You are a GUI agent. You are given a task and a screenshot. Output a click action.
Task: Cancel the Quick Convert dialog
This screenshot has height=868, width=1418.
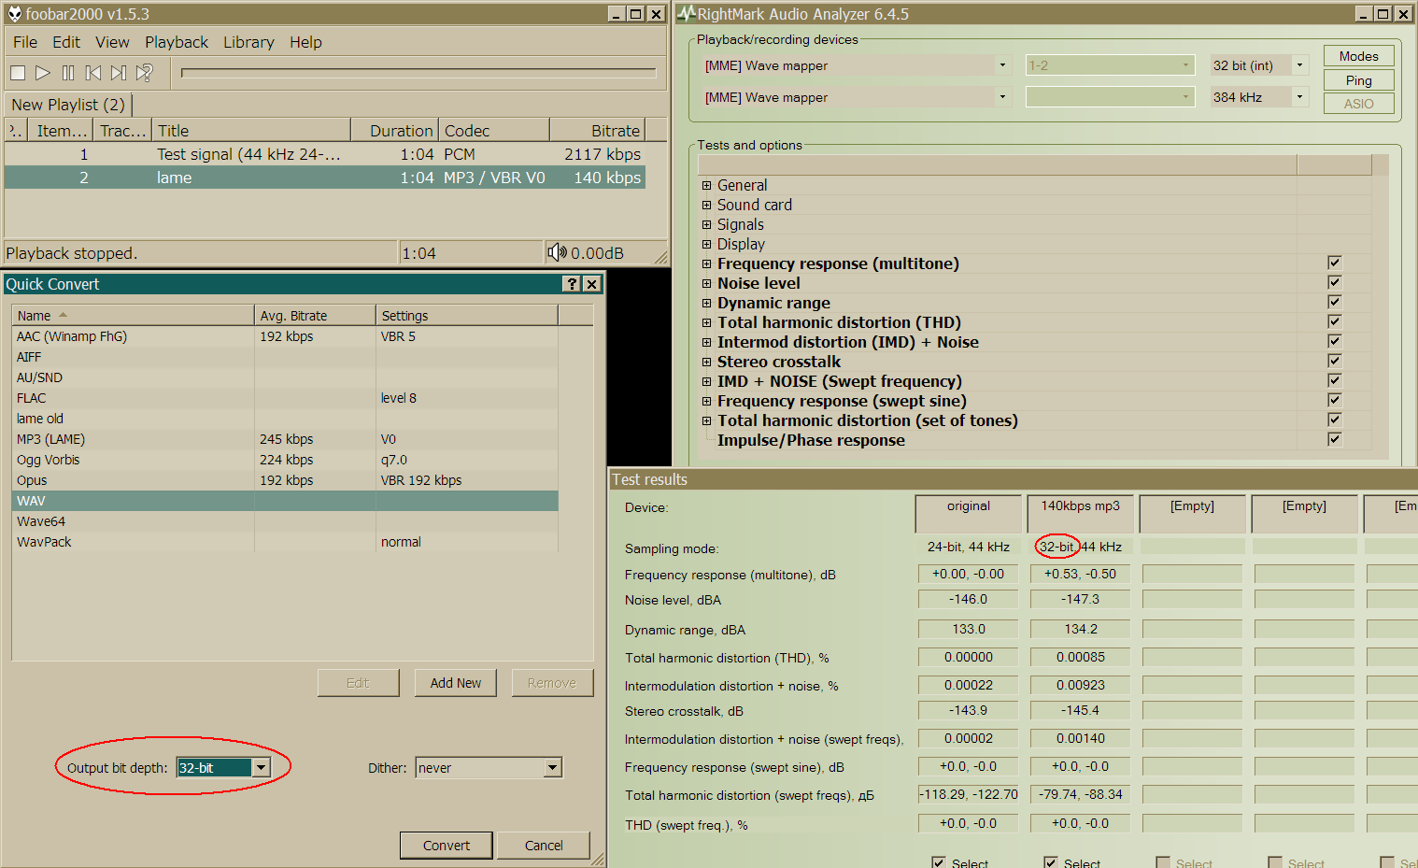[x=544, y=846]
